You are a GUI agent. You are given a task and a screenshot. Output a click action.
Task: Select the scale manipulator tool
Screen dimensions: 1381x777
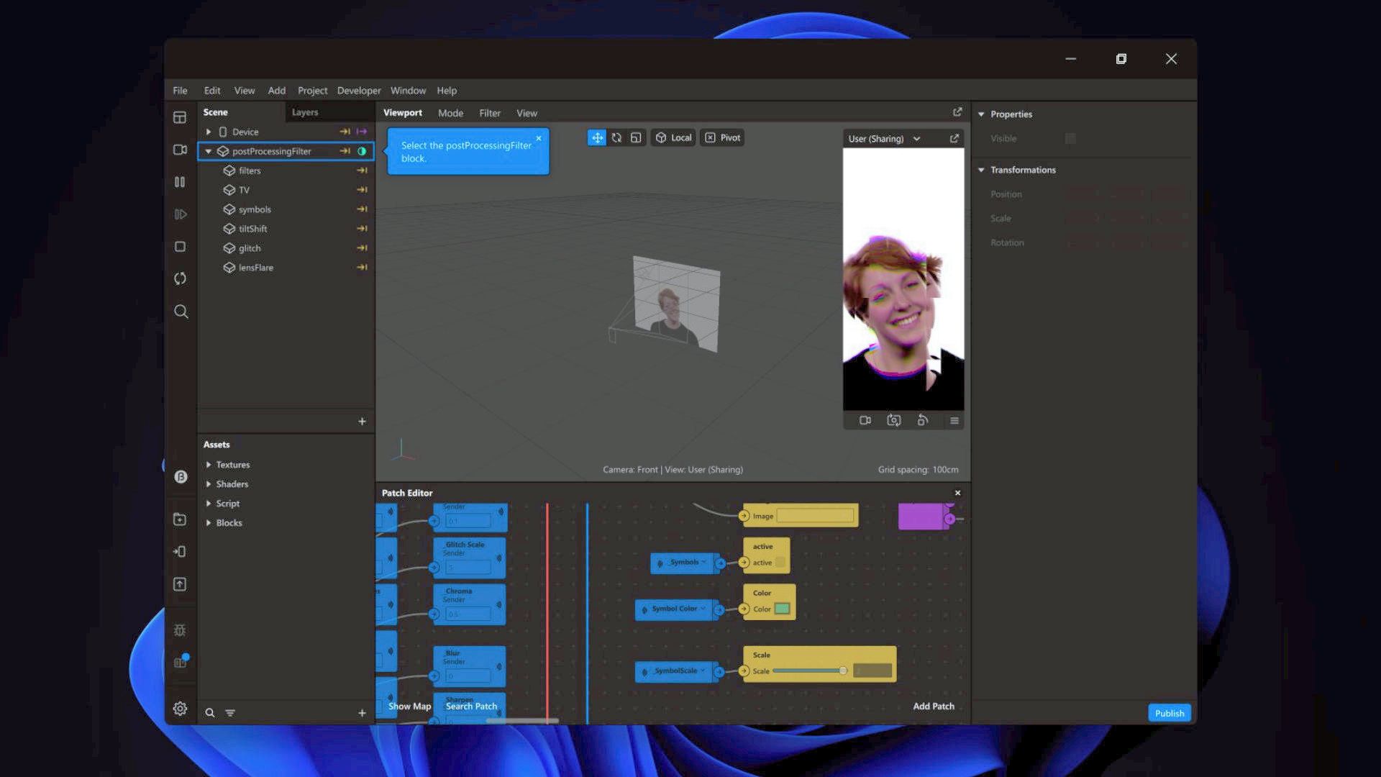(x=636, y=137)
